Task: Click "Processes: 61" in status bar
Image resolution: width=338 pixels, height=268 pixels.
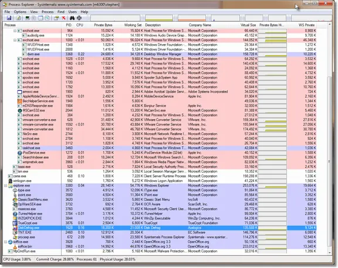Action: coord(87,259)
